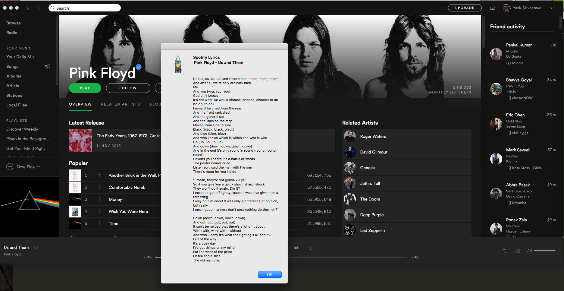Click the Dark Side of the Moon artwork
Screen dimensions: 564x291
(30, 207)
